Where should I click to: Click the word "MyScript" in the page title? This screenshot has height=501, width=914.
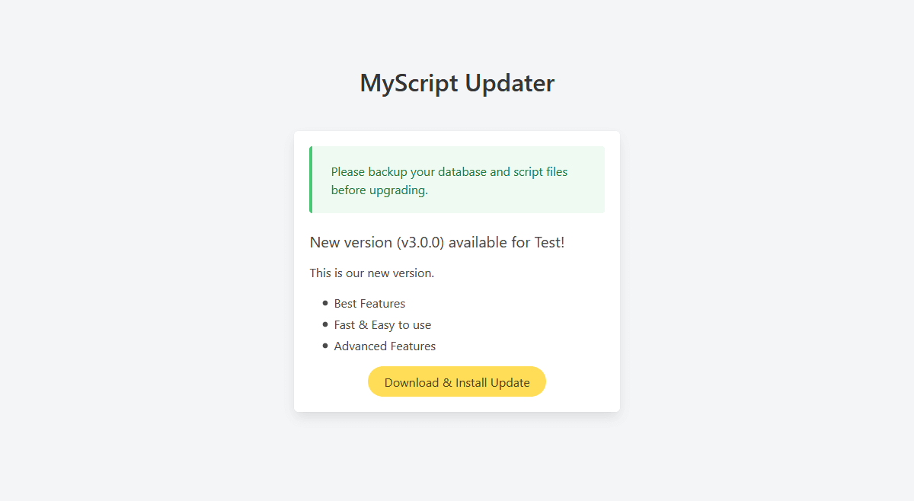pos(407,83)
